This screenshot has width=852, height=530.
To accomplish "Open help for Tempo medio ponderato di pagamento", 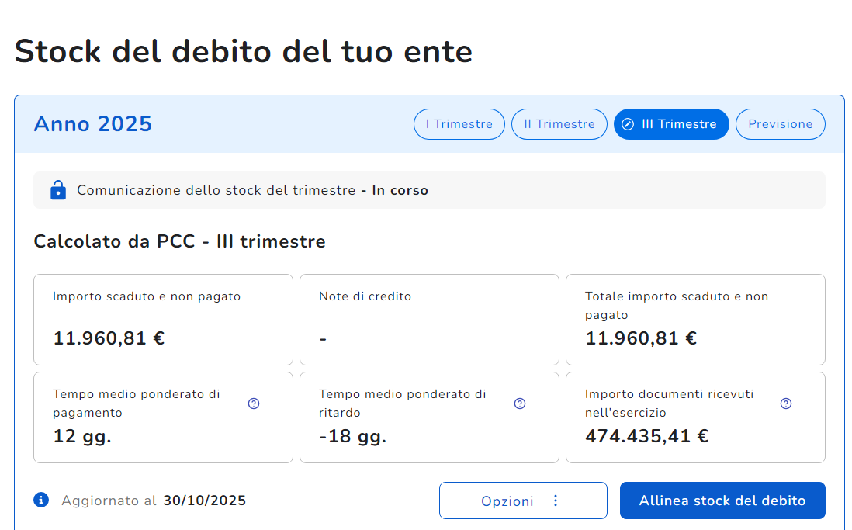I will (x=254, y=404).
